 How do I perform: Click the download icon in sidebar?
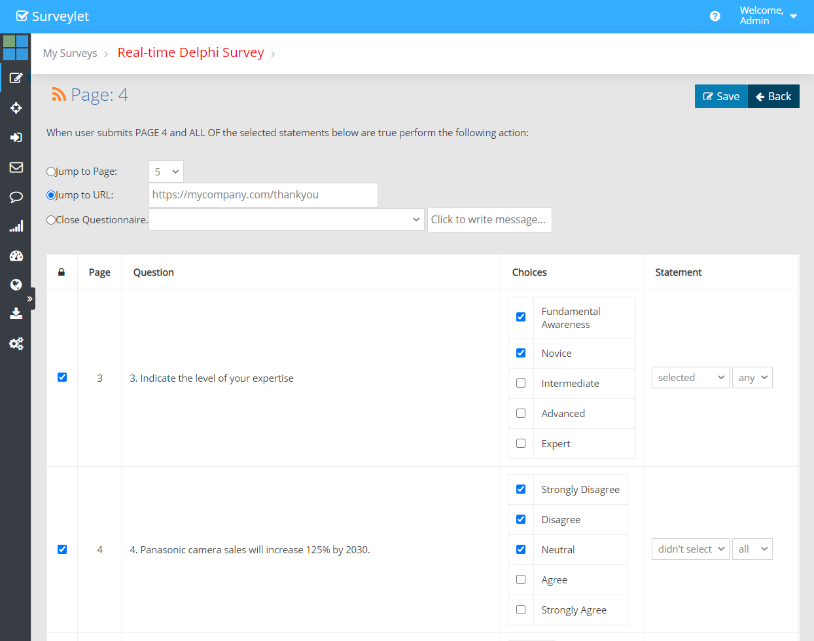coord(16,314)
